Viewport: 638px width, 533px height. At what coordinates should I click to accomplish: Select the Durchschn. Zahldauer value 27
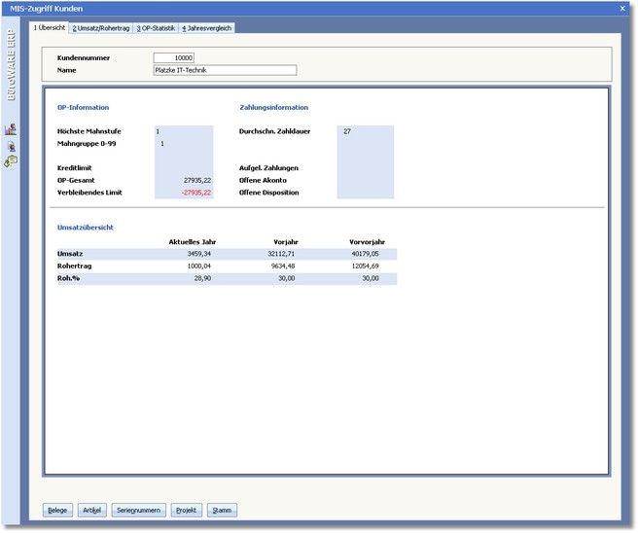pyautogui.click(x=365, y=130)
